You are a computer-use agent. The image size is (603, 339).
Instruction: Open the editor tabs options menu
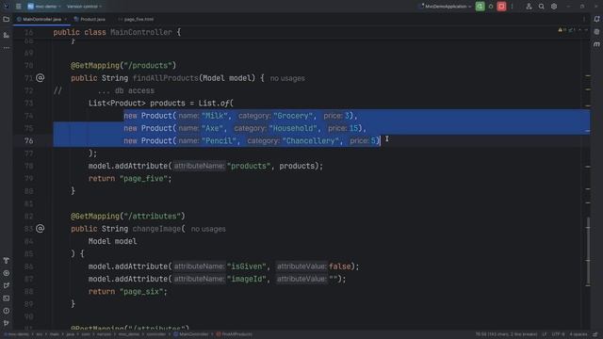tap(584, 19)
